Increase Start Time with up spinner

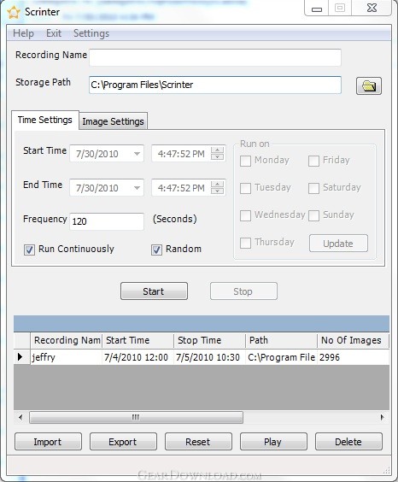pos(218,150)
